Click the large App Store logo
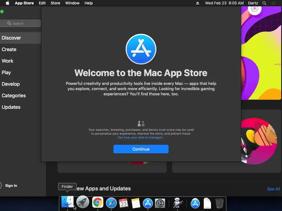The height and width of the screenshot is (211, 282). click(141, 49)
